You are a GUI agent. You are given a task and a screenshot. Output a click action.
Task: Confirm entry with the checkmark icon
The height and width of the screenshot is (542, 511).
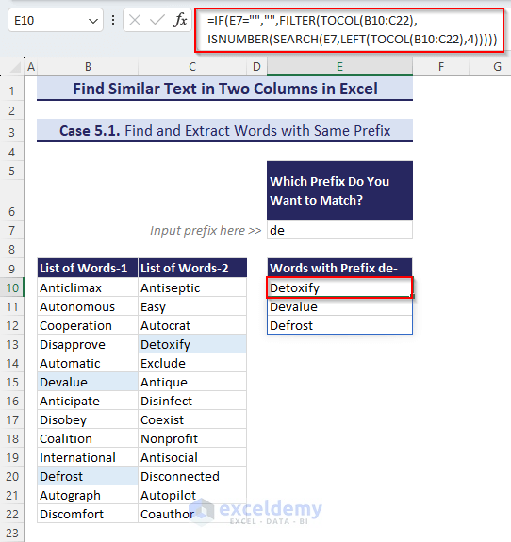point(157,20)
